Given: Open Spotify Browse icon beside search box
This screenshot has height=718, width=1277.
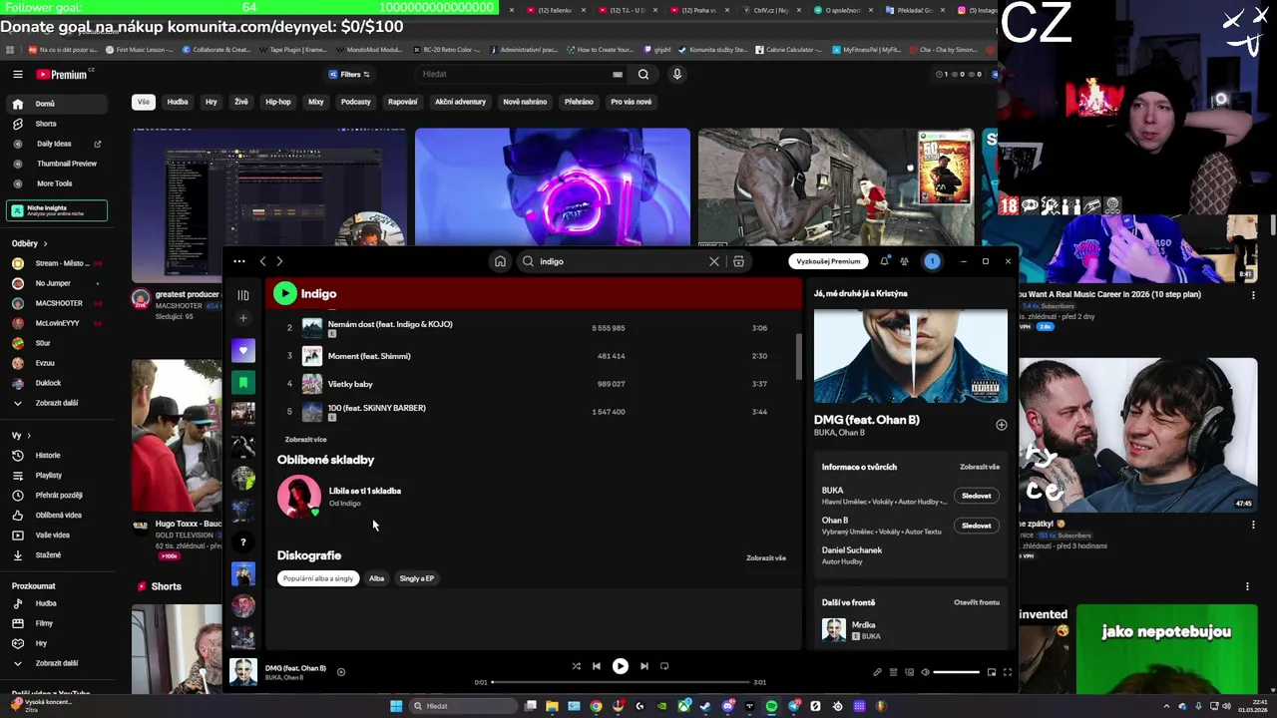Looking at the screenshot, I should [x=738, y=261].
